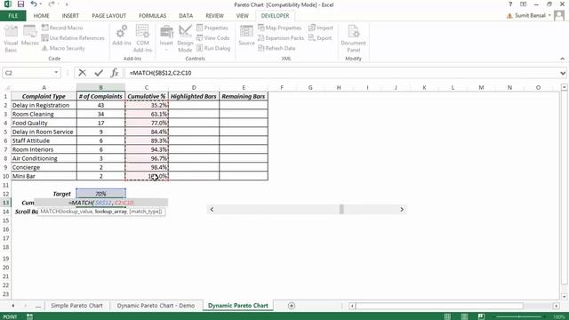Open the Macros dialog
569x320 pixels.
[x=29, y=36]
